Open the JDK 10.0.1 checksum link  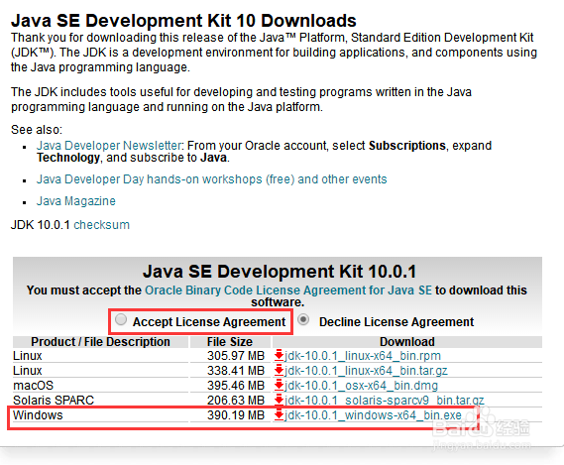(x=101, y=225)
